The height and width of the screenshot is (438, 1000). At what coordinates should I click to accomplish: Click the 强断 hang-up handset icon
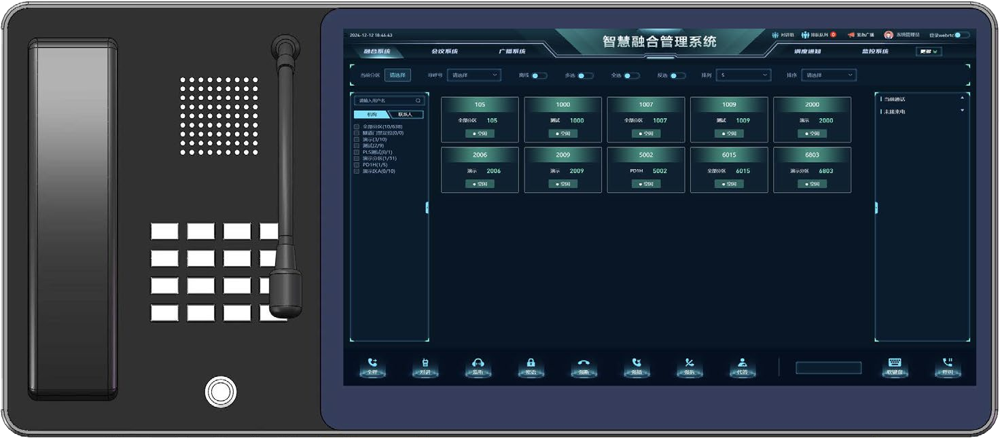tap(584, 363)
